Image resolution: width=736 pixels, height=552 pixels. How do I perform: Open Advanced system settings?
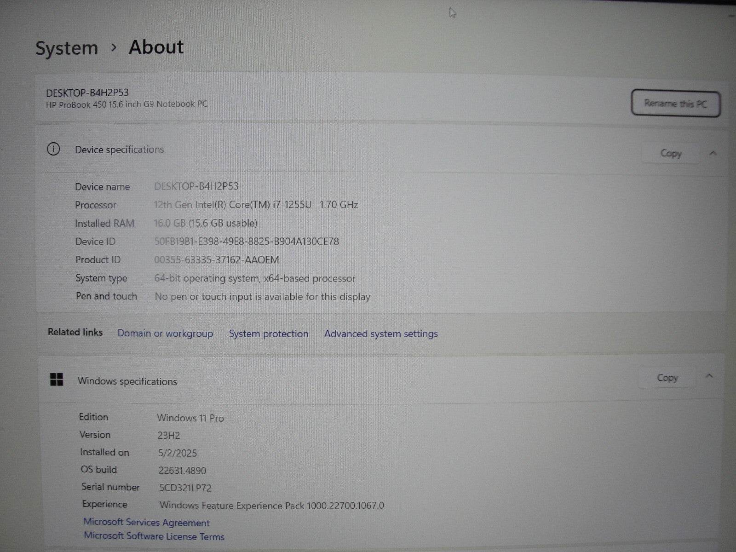380,333
